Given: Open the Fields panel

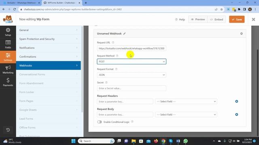Looking at the screenshot, I should click(x=8, y=44).
